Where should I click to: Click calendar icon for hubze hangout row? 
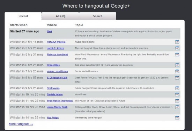point(177,88)
